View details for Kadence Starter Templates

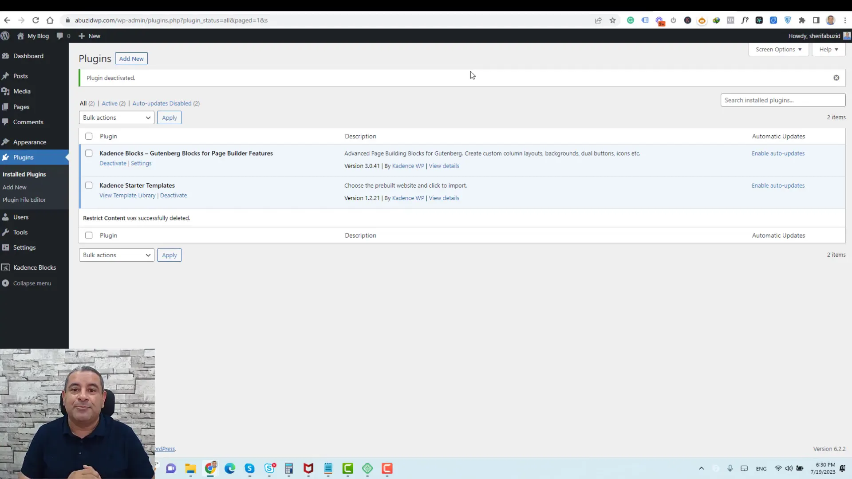[444, 198]
